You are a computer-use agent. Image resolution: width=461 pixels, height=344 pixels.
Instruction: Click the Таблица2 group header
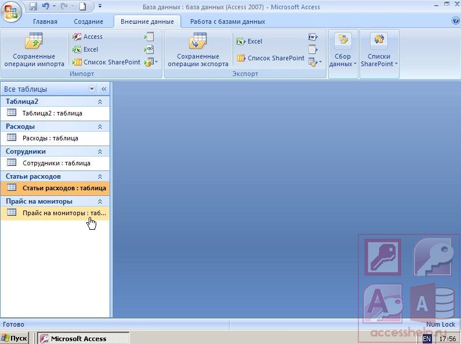(55, 102)
